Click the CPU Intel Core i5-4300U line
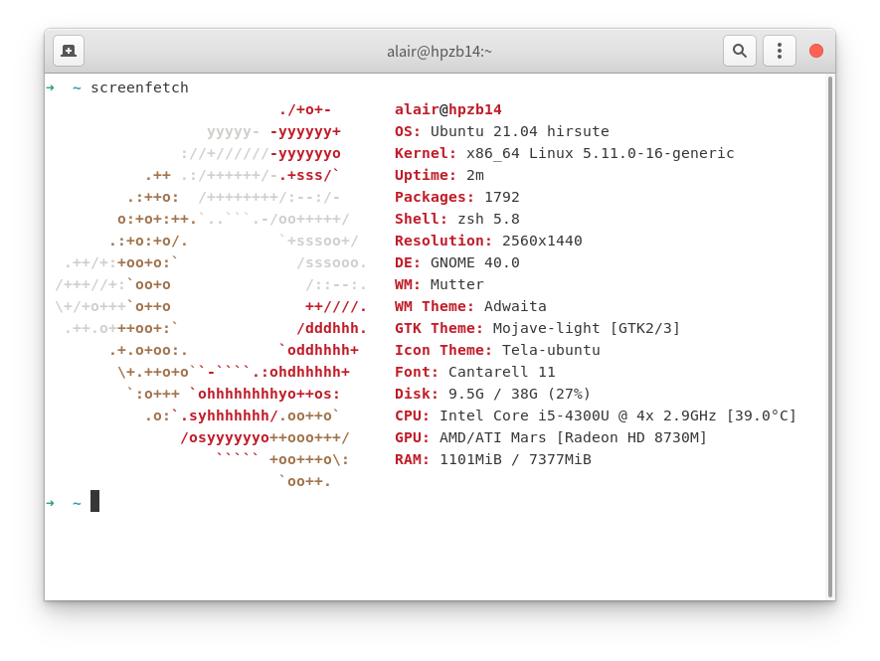The height and width of the screenshot is (661, 880). pyautogui.click(x=595, y=415)
